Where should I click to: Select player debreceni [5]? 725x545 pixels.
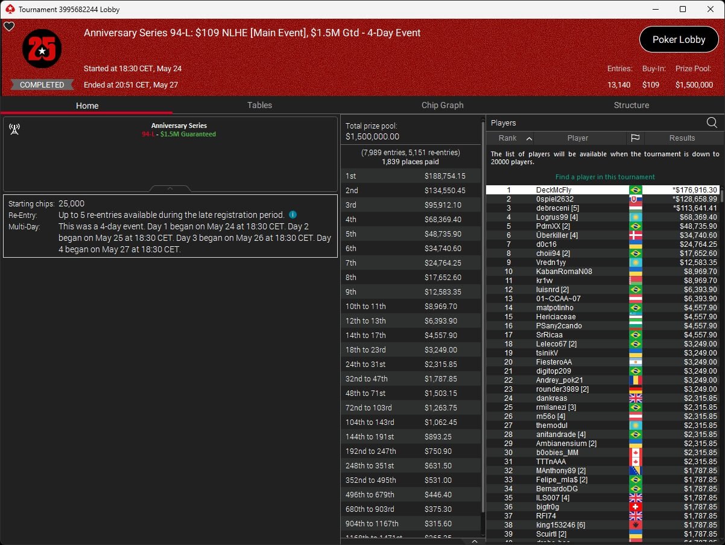603,208
